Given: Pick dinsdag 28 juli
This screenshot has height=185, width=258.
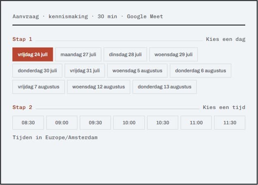Looking at the screenshot, I should coord(125,55).
